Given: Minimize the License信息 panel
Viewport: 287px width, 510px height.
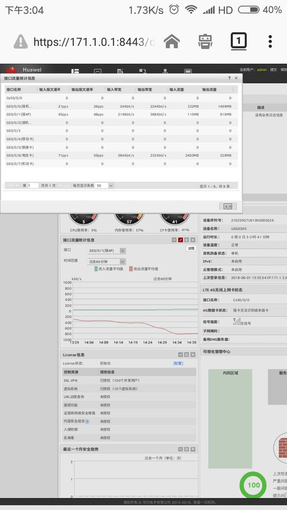Looking at the screenshot, I should (x=180, y=354).
